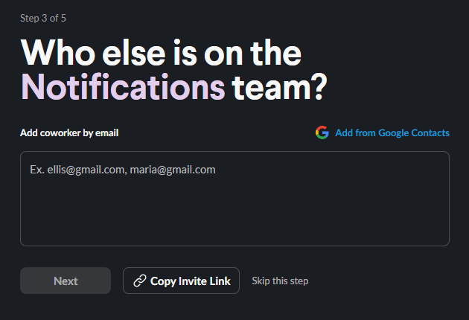Click the disabled Next button
Viewport: 469px width, 320px height.
pyautogui.click(x=66, y=281)
